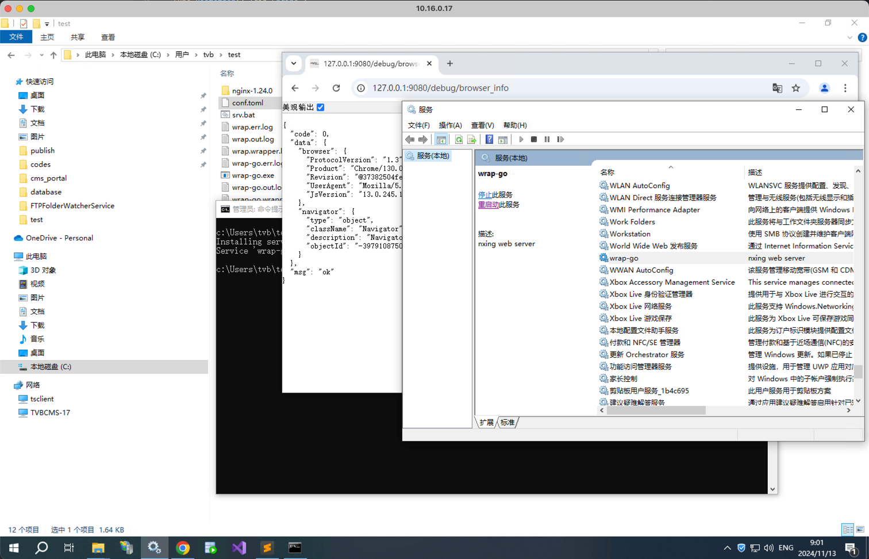Toggle show/hide console tree icon in Services
Viewport: 869px width, 559px height.
[x=441, y=139]
